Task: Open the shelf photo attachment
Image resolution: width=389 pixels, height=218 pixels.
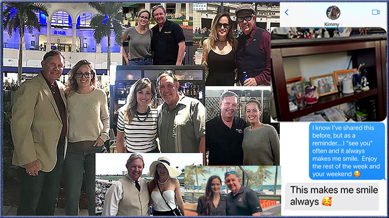Action: pyautogui.click(x=329, y=74)
